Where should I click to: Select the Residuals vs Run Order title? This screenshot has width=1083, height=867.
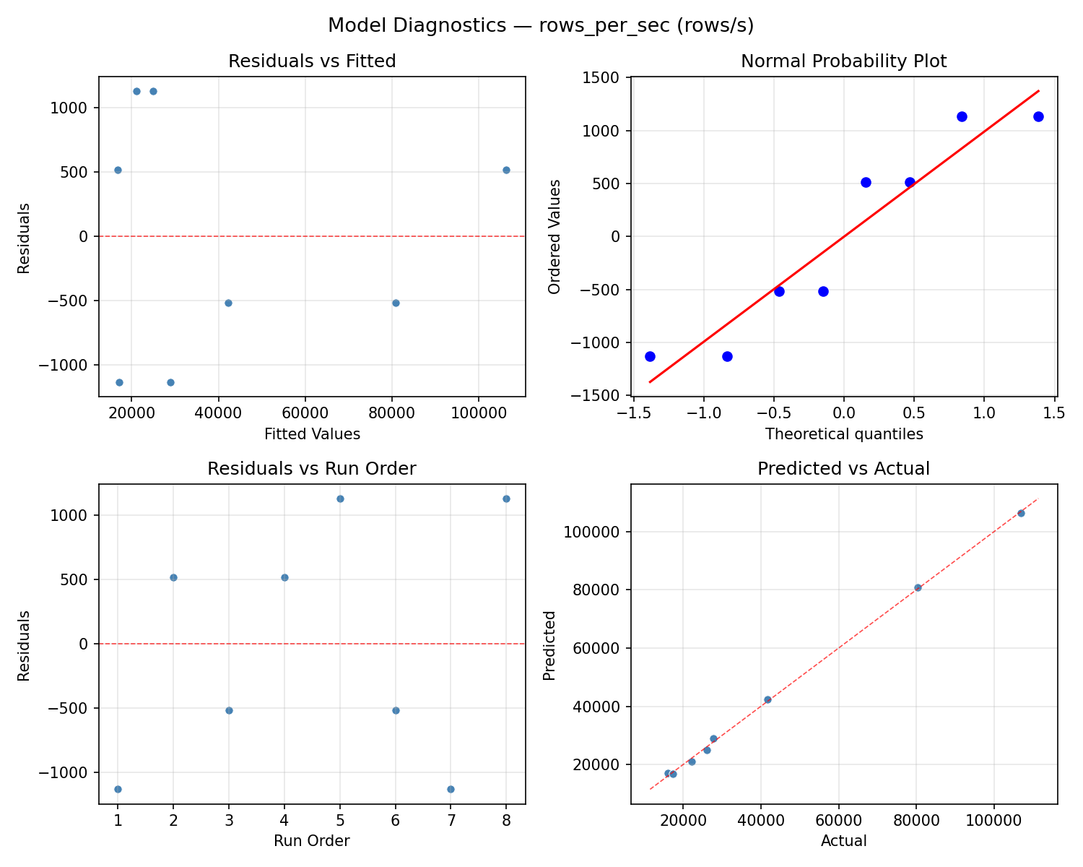[310, 468]
